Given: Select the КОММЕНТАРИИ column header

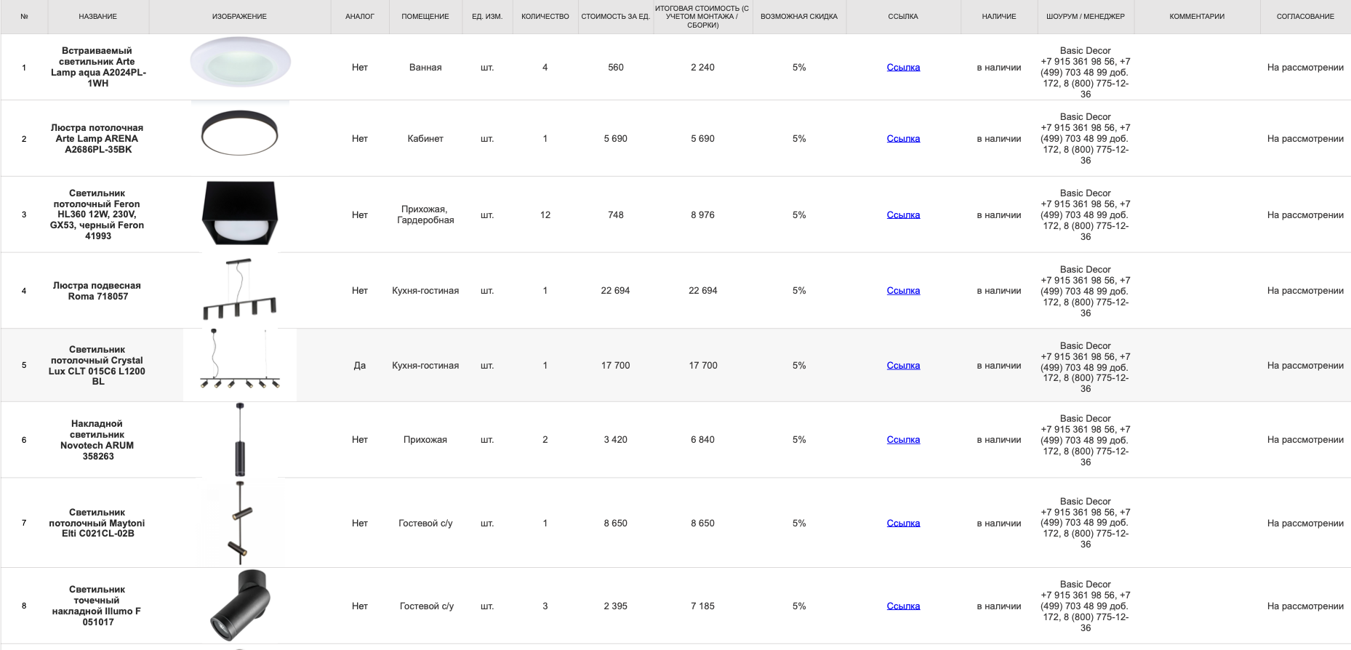Looking at the screenshot, I should click(1197, 17).
